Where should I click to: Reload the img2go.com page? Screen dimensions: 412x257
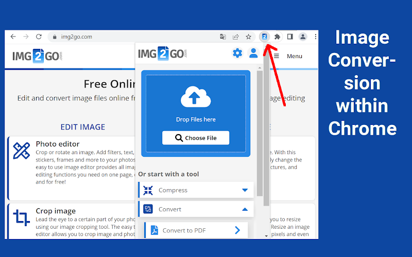pyautogui.click(x=39, y=36)
